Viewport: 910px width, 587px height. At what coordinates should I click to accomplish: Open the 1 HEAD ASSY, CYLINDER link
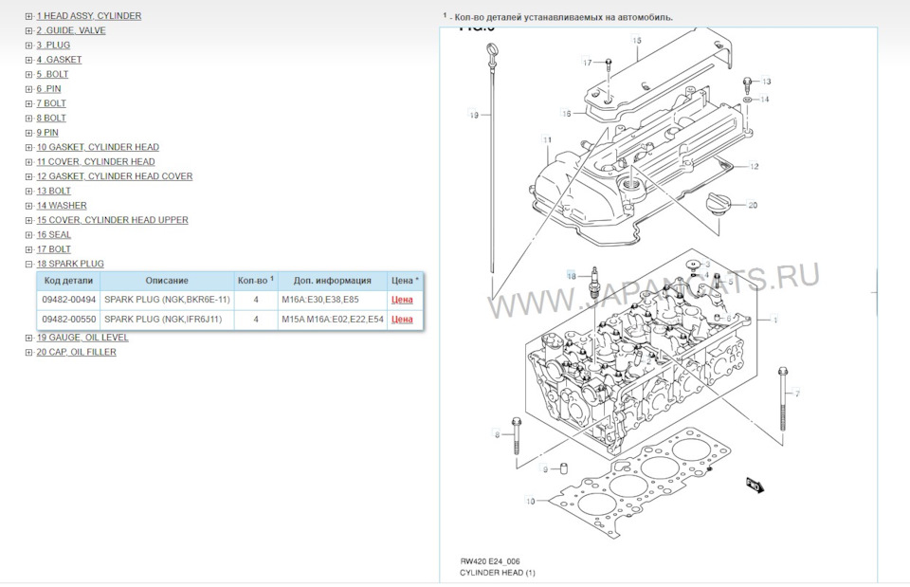(x=89, y=16)
